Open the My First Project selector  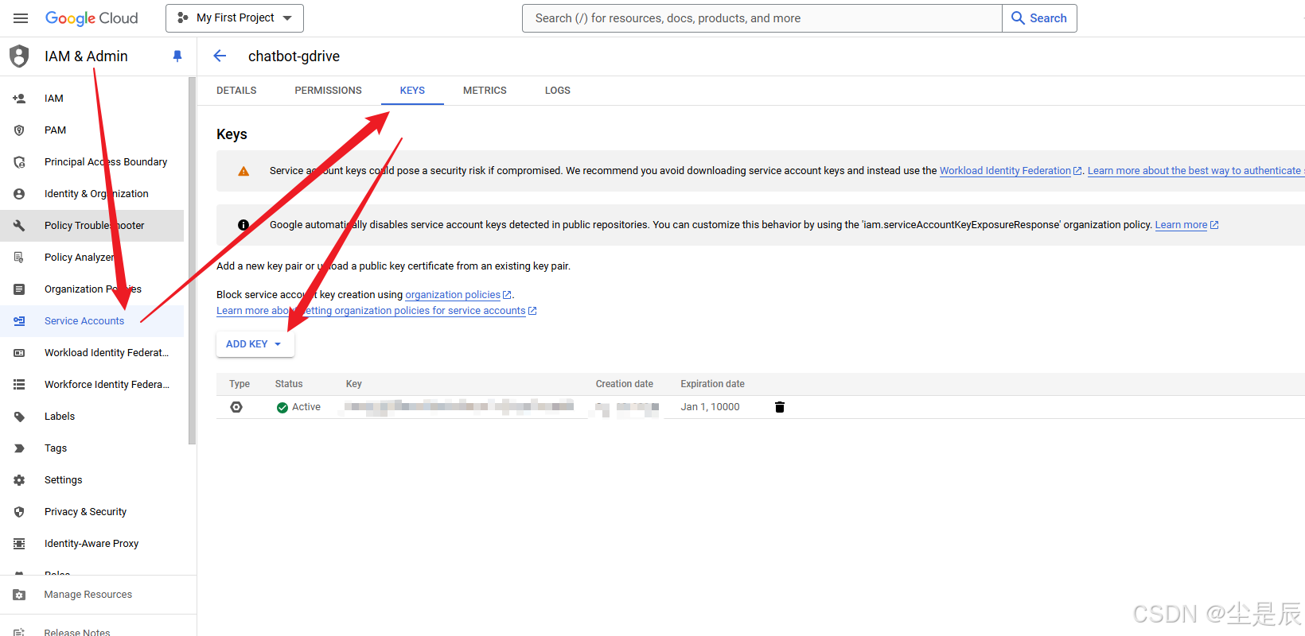coord(235,18)
